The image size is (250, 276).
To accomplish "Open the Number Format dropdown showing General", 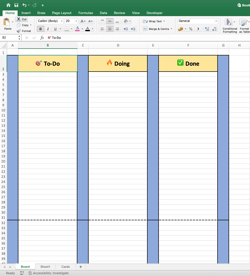I will click(216, 21).
